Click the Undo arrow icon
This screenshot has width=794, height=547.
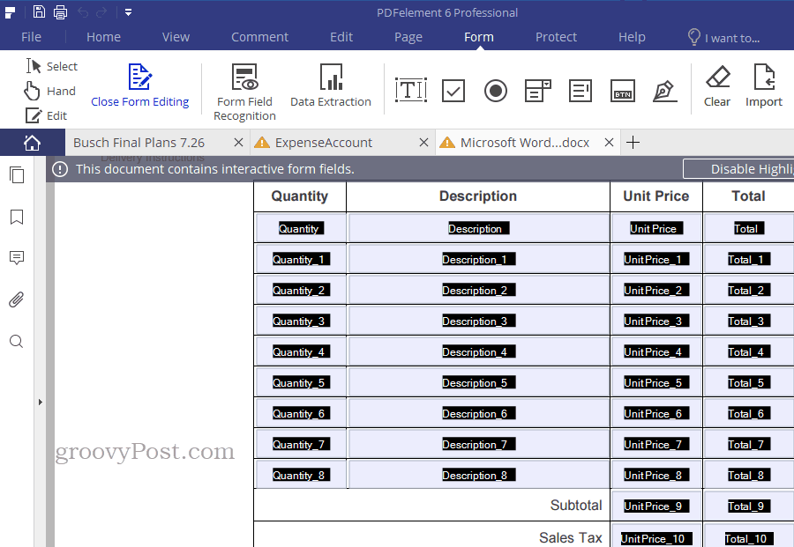pos(83,12)
